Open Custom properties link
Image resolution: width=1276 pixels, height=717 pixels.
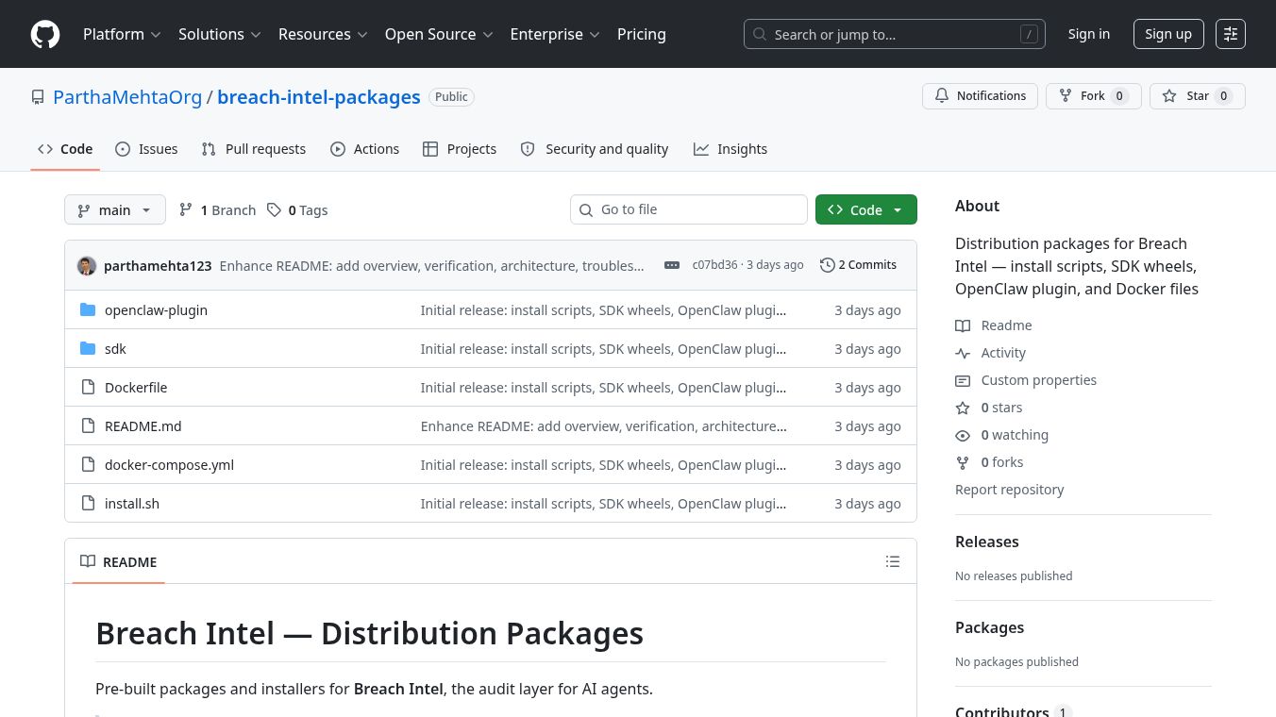[1026, 380]
